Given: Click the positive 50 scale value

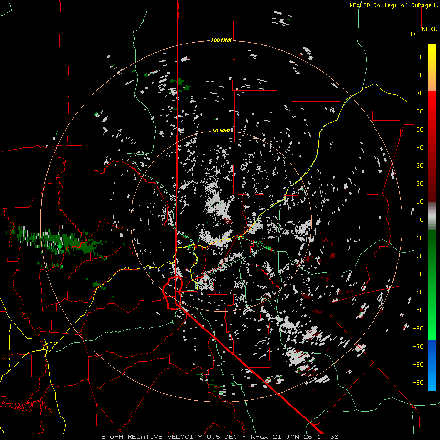Looking at the screenshot, I should point(420,130).
